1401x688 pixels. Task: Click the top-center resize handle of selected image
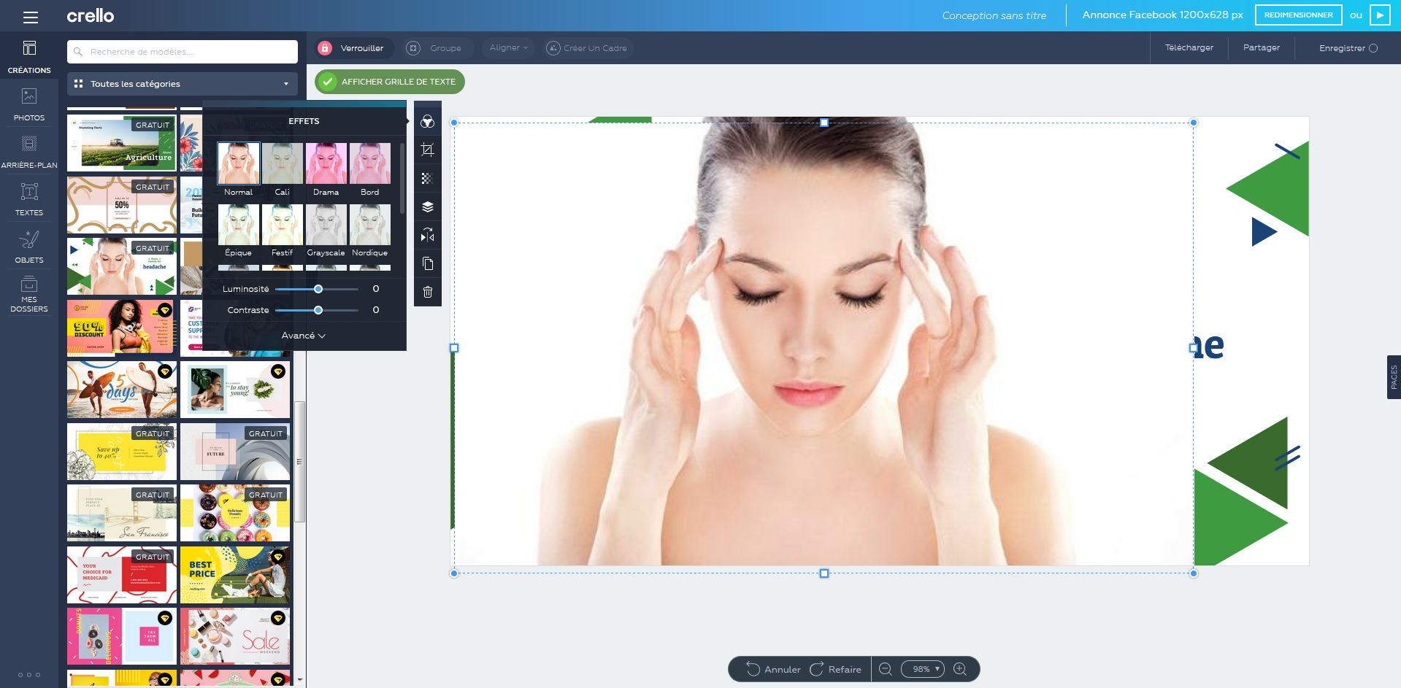click(824, 123)
